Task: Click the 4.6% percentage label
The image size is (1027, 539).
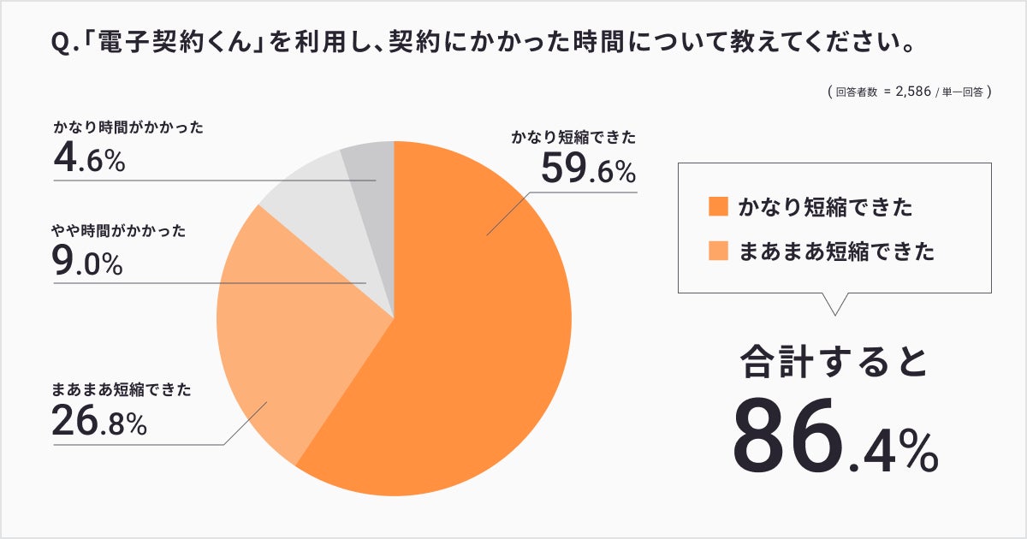Action: 89,159
